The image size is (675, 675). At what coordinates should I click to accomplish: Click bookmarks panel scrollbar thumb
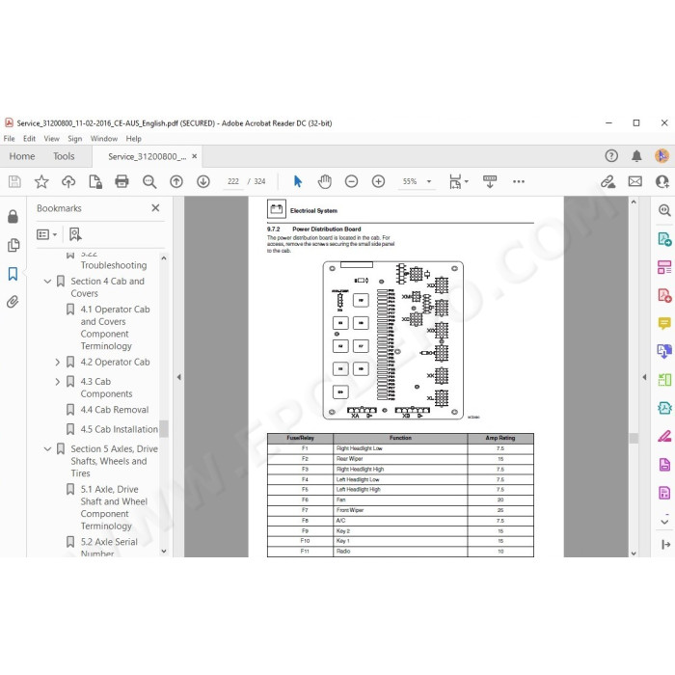[164, 429]
